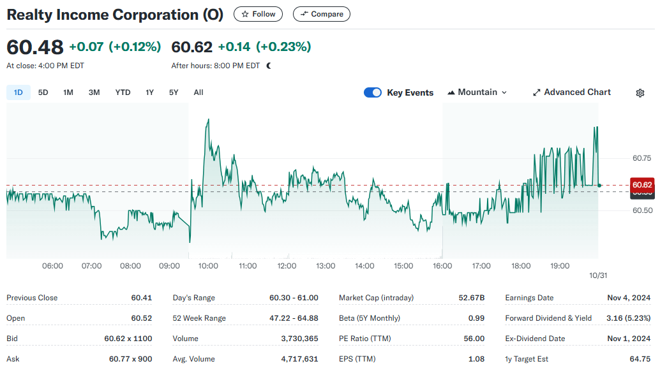Select the 5Y range tab
The image size is (667, 373).
174,92
